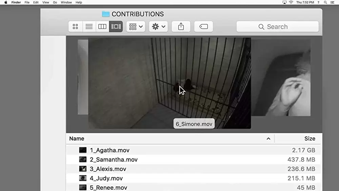Switch to list view

coord(89,26)
